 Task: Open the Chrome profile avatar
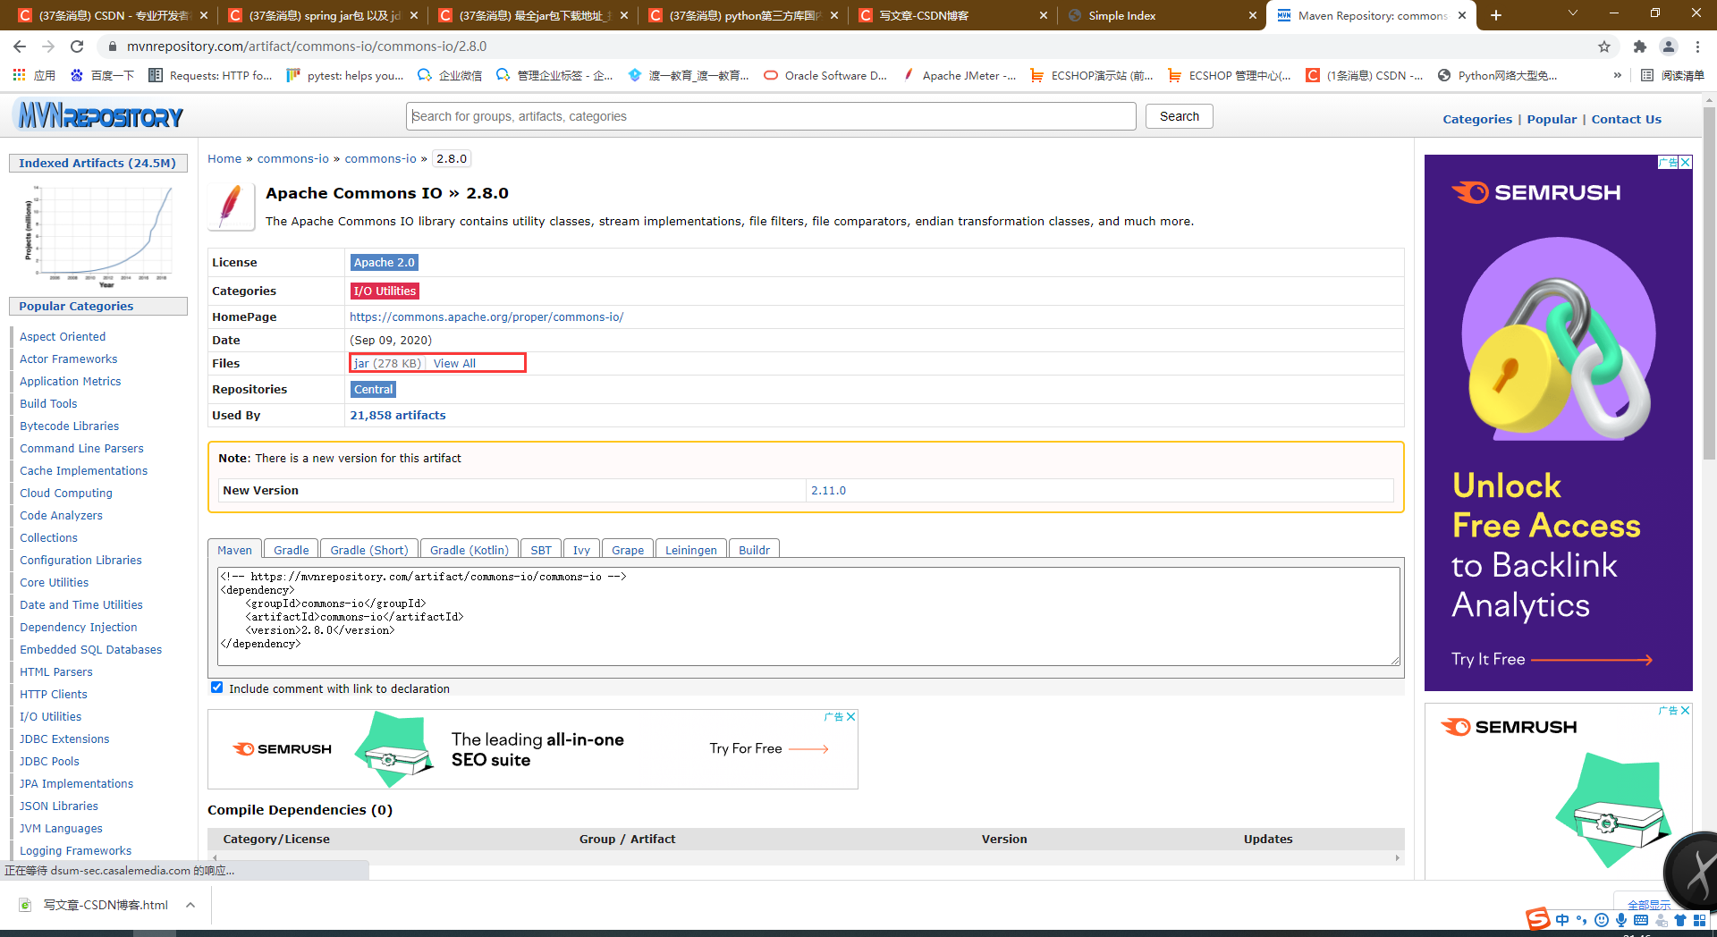click(1669, 46)
